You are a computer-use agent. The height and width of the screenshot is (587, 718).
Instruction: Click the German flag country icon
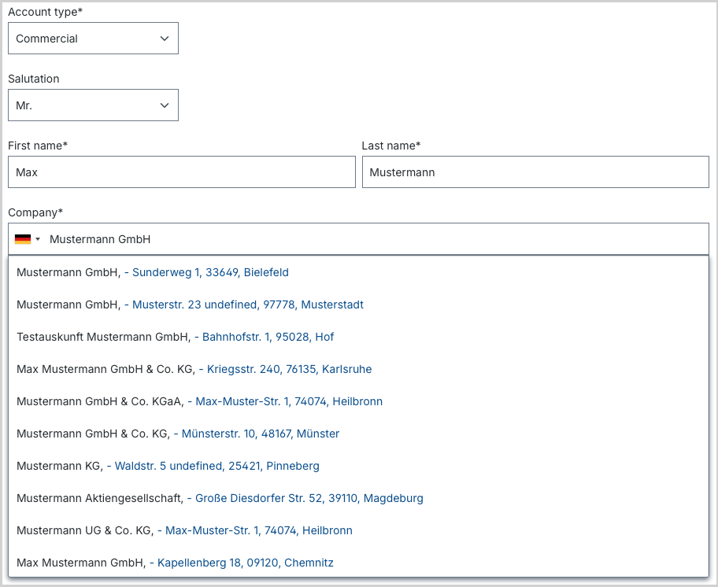[22, 239]
